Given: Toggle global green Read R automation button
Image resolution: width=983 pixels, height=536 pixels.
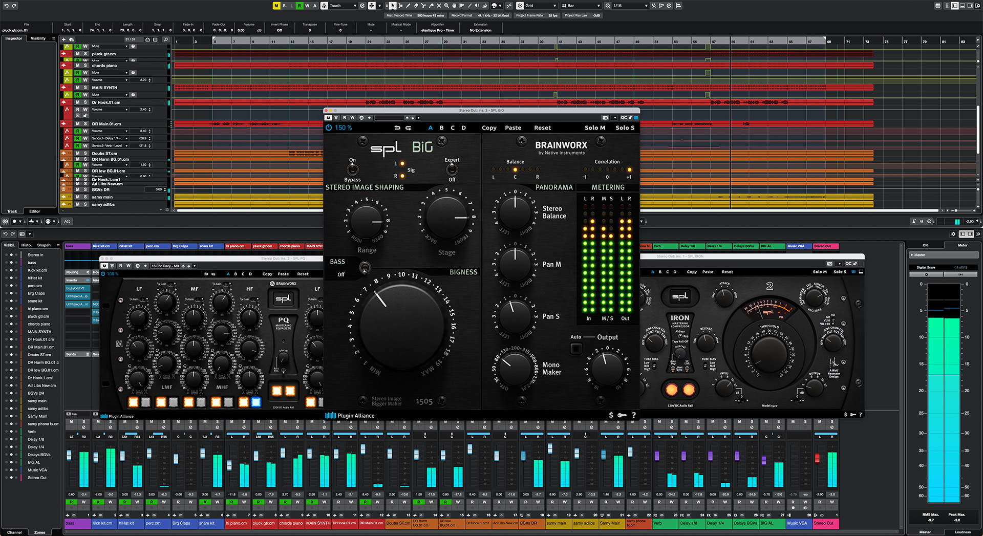Looking at the screenshot, I should coord(300,6).
